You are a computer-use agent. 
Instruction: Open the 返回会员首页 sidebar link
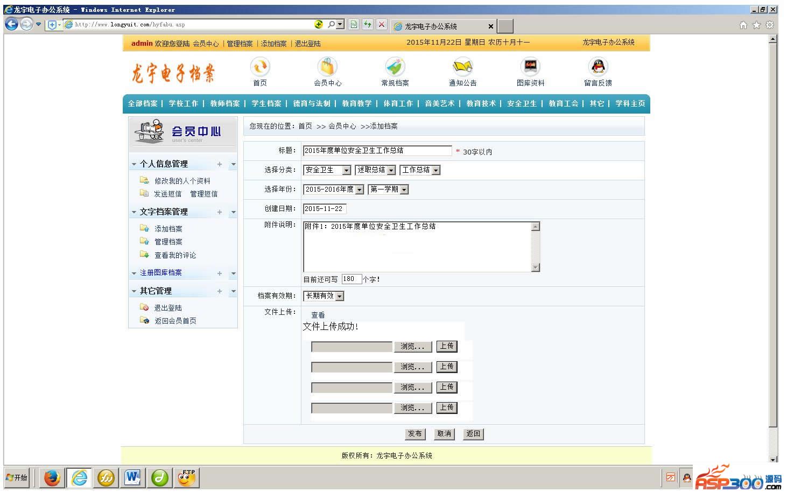click(x=175, y=321)
